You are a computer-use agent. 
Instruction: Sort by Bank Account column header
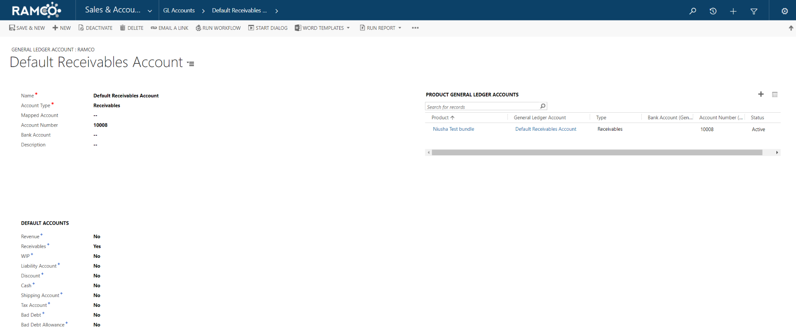coord(670,118)
